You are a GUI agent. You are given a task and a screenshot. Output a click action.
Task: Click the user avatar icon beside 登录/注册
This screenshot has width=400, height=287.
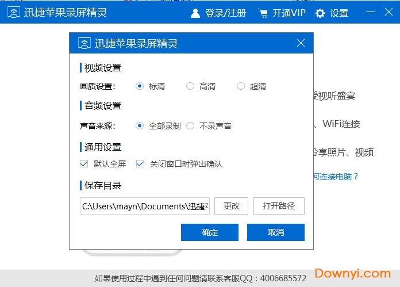click(x=195, y=13)
